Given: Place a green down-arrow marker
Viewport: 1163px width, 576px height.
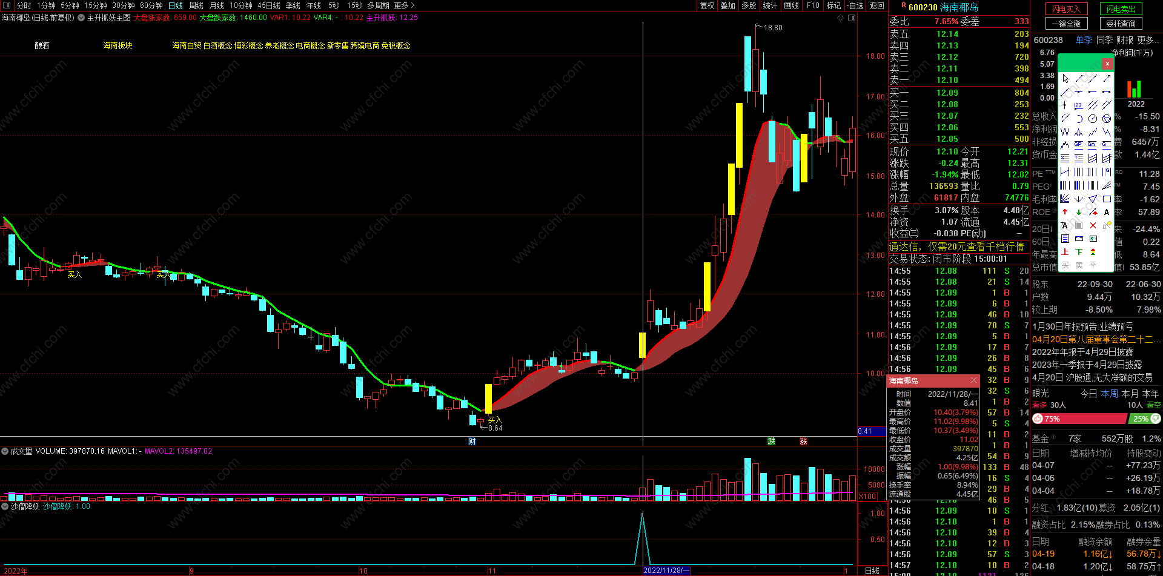Looking at the screenshot, I should pos(1079,212).
